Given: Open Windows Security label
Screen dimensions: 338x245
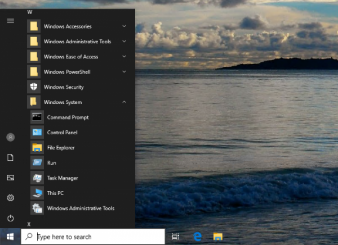Looking at the screenshot, I should click(x=64, y=87).
